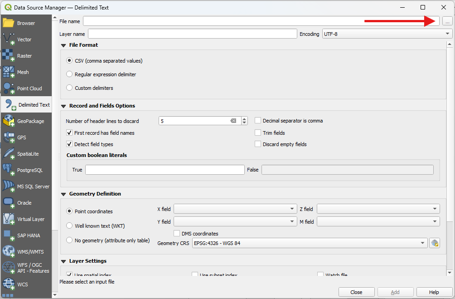Click sidebar scroll down arrow
Viewport: 455px width, 299px height.
pos(54,294)
